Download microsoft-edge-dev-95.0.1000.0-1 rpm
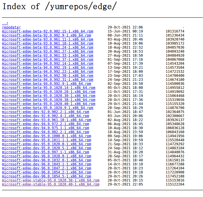The height and width of the screenshot is (197, 203). [47, 136]
